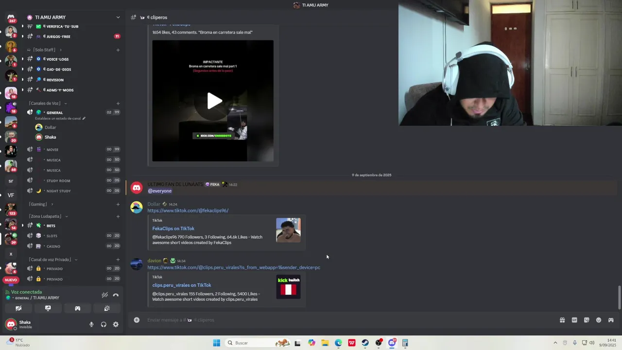This screenshot has width=622, height=350.
Task: Open the fekaclips96 TikTok link
Action: click(188, 210)
